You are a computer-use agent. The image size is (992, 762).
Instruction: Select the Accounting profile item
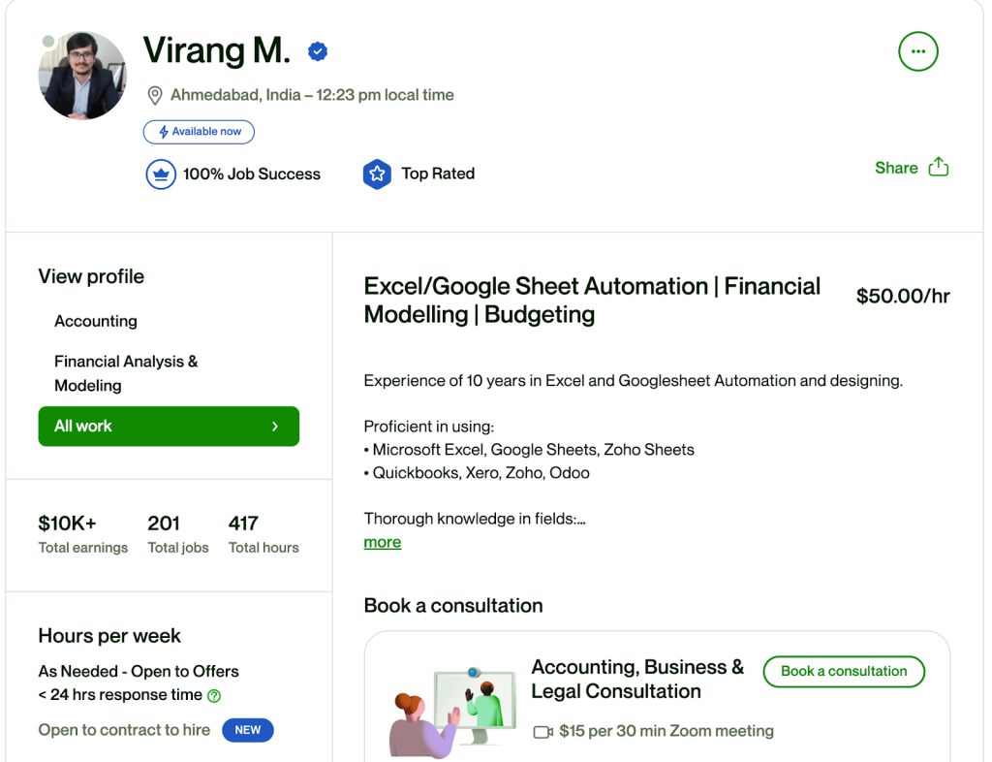(96, 321)
